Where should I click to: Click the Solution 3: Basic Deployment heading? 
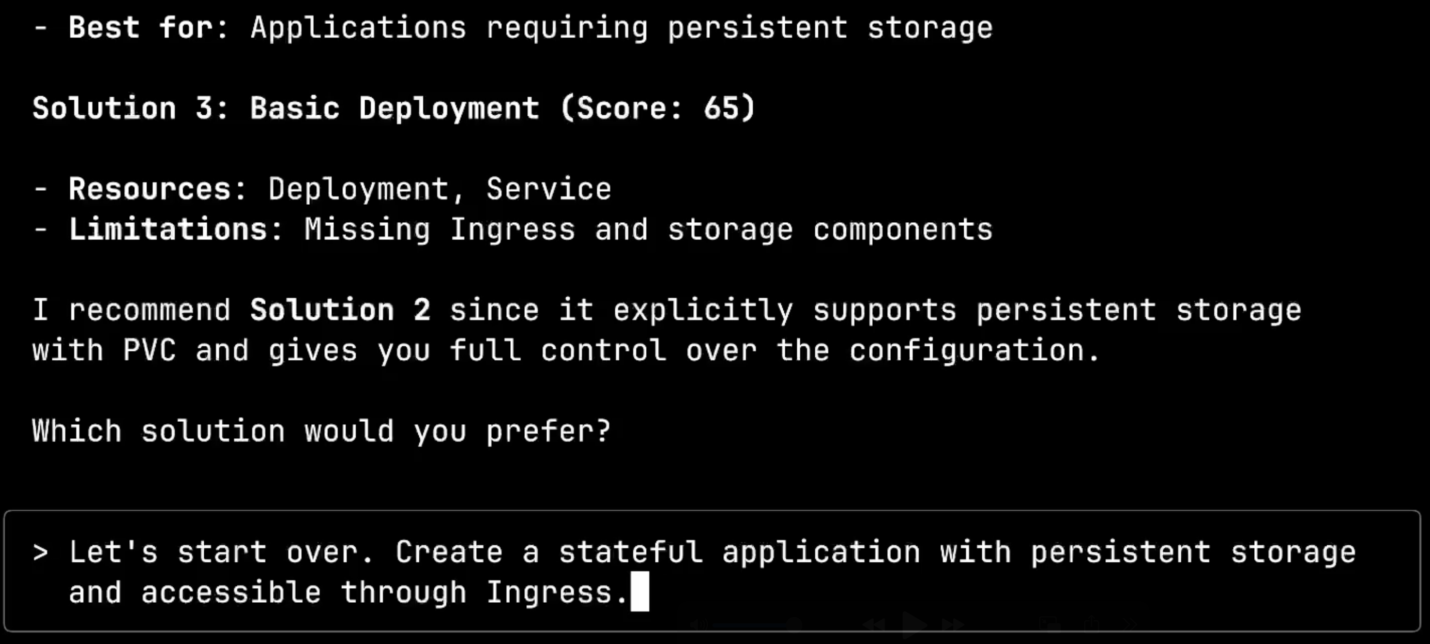[394, 108]
